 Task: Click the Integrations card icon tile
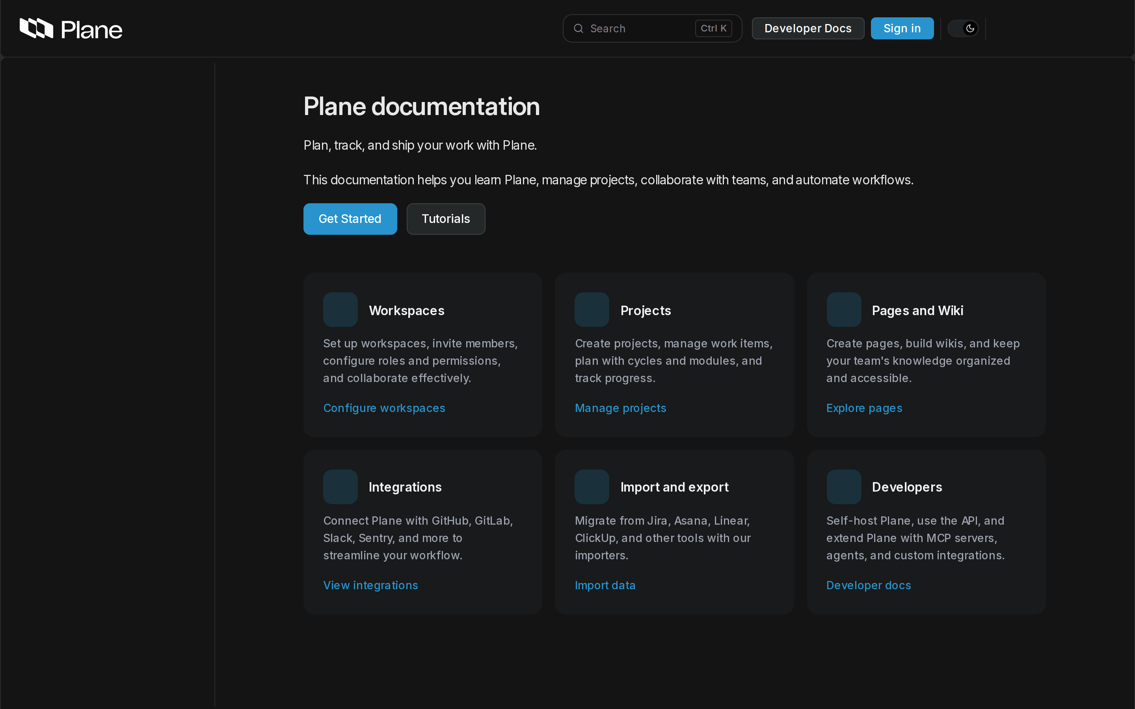coord(340,487)
